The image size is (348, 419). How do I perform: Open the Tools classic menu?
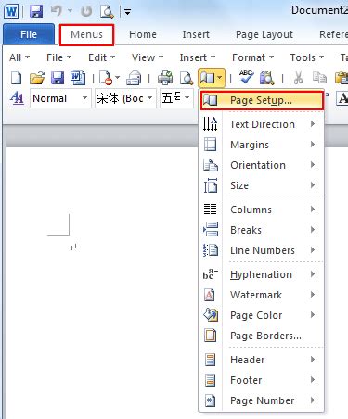(307, 57)
